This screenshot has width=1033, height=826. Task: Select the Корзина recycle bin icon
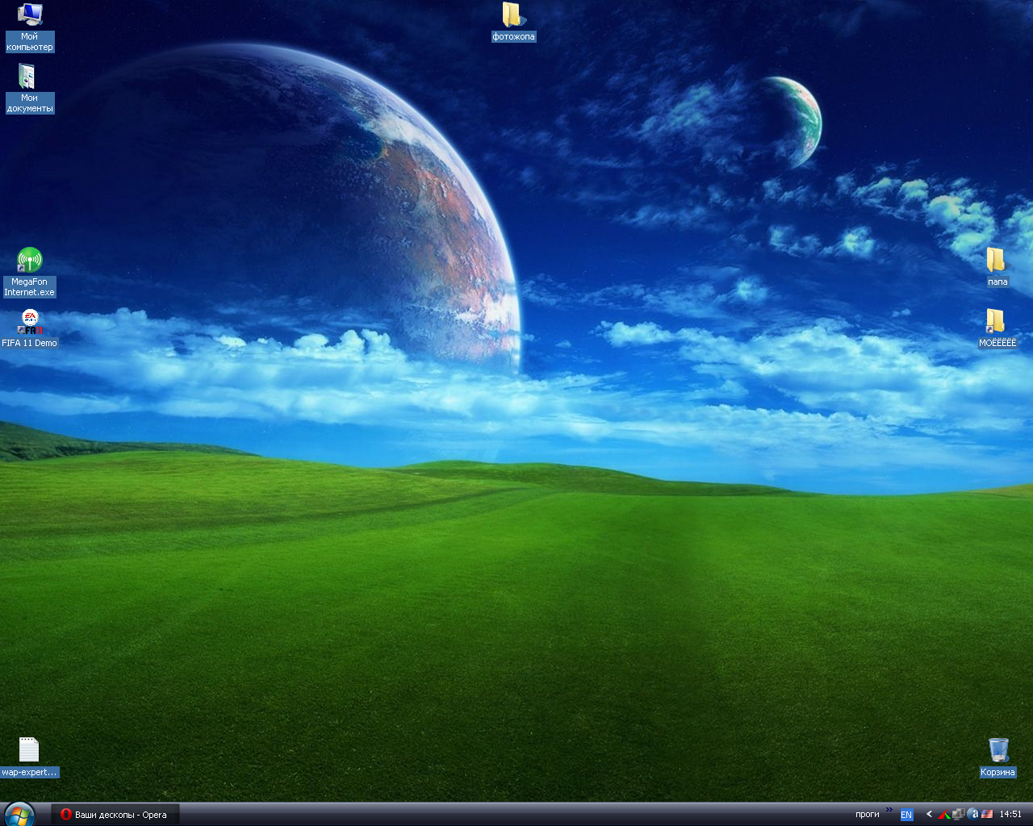coord(997,757)
